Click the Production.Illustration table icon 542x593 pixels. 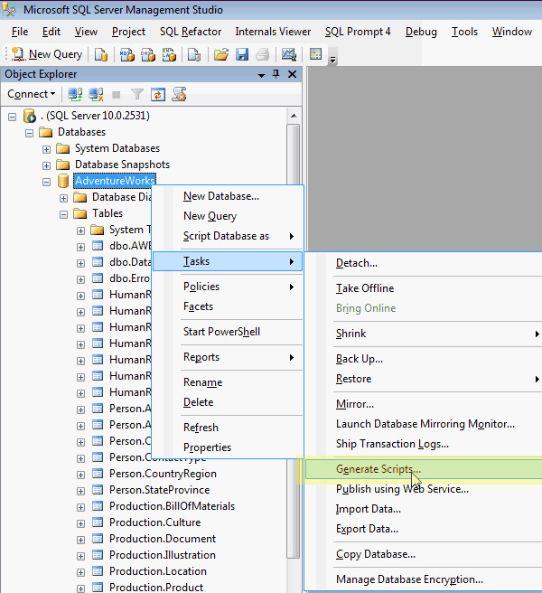(x=98, y=555)
